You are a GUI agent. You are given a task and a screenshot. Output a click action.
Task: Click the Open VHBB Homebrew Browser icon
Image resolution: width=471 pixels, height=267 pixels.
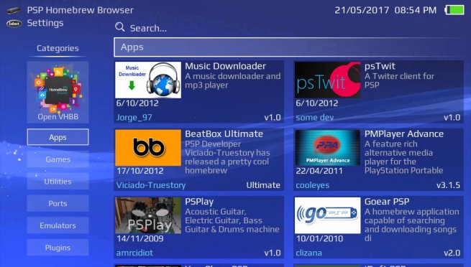(58, 93)
